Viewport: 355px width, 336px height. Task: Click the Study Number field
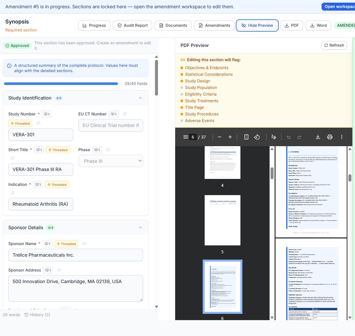pyautogui.click(x=40, y=135)
